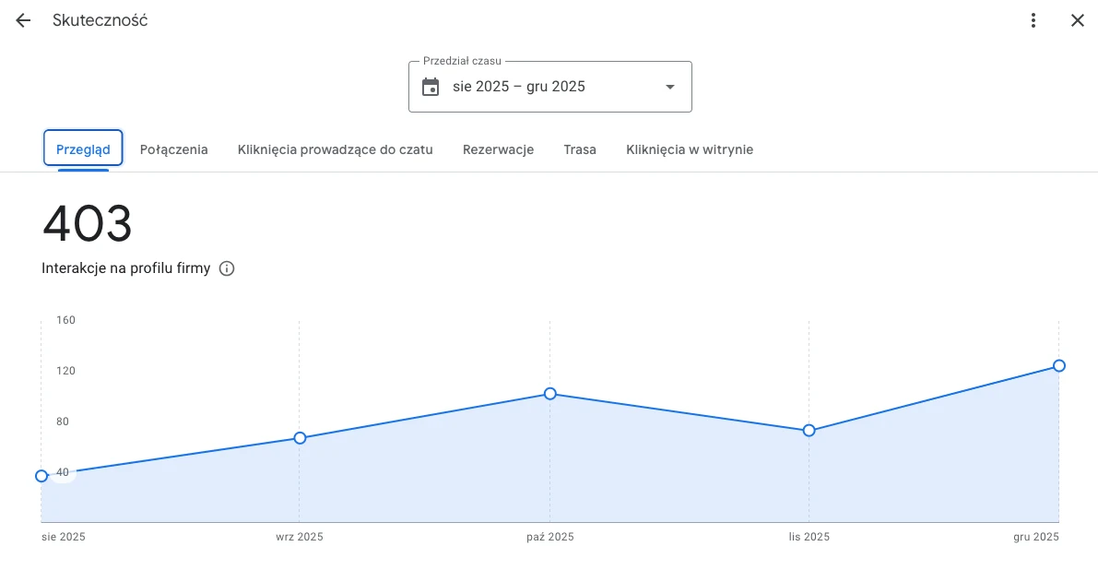Click the calendar icon in date range
Screen dimensions: 1098x582
tap(431, 87)
